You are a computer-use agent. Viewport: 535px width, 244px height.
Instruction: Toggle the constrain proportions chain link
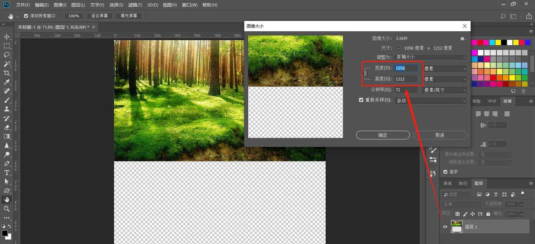pyautogui.click(x=365, y=73)
